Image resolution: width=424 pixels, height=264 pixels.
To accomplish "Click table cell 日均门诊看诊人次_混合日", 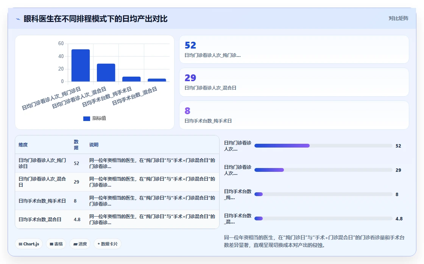I will [x=42, y=182].
